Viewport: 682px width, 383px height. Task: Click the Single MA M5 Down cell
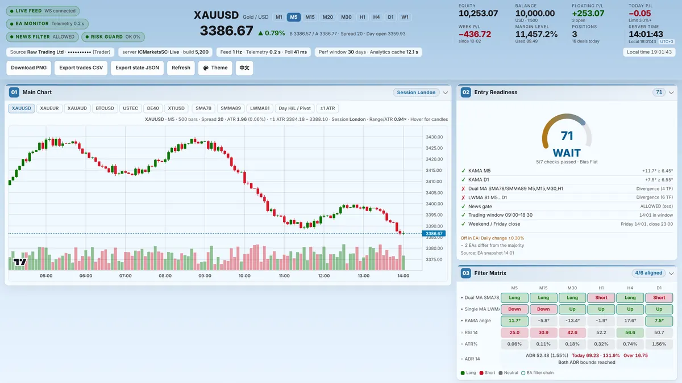coord(514,309)
